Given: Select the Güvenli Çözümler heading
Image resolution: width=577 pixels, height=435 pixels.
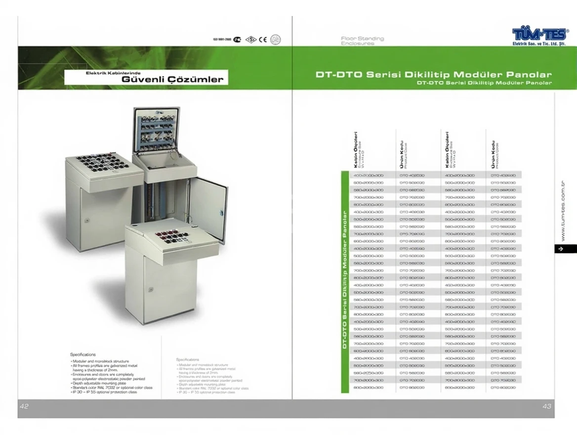Looking at the screenshot, I should pos(172,79).
